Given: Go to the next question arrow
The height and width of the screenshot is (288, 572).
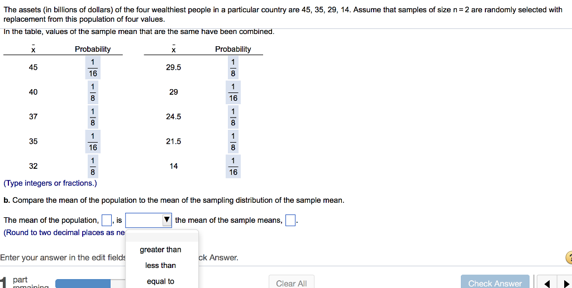Looking at the screenshot, I should [566, 284].
